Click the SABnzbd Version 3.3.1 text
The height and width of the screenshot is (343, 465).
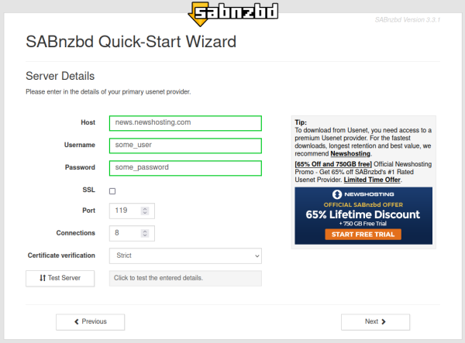pyautogui.click(x=408, y=20)
